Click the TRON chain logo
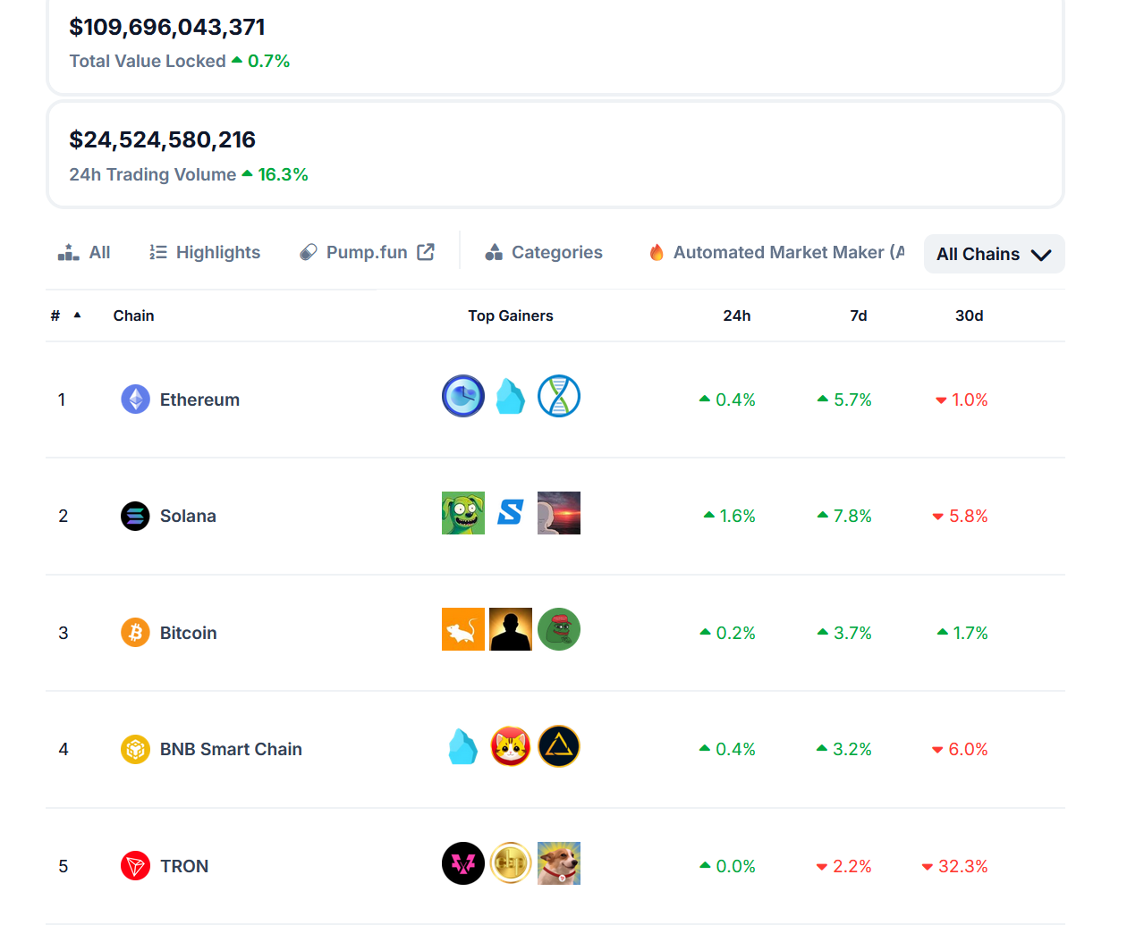The image size is (1127, 942). click(x=135, y=865)
